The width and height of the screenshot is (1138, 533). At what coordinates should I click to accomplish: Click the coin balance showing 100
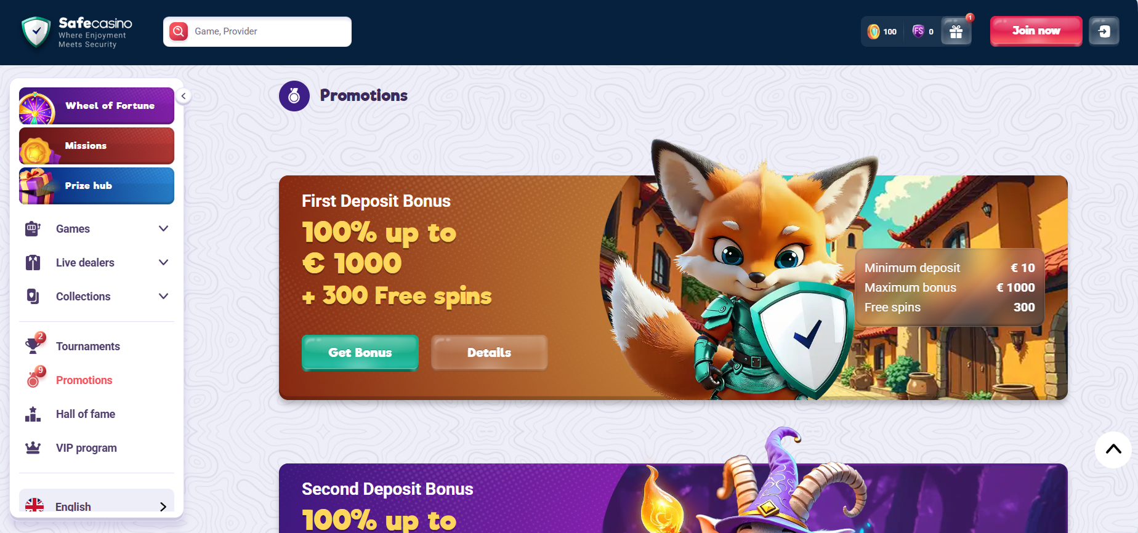point(882,31)
